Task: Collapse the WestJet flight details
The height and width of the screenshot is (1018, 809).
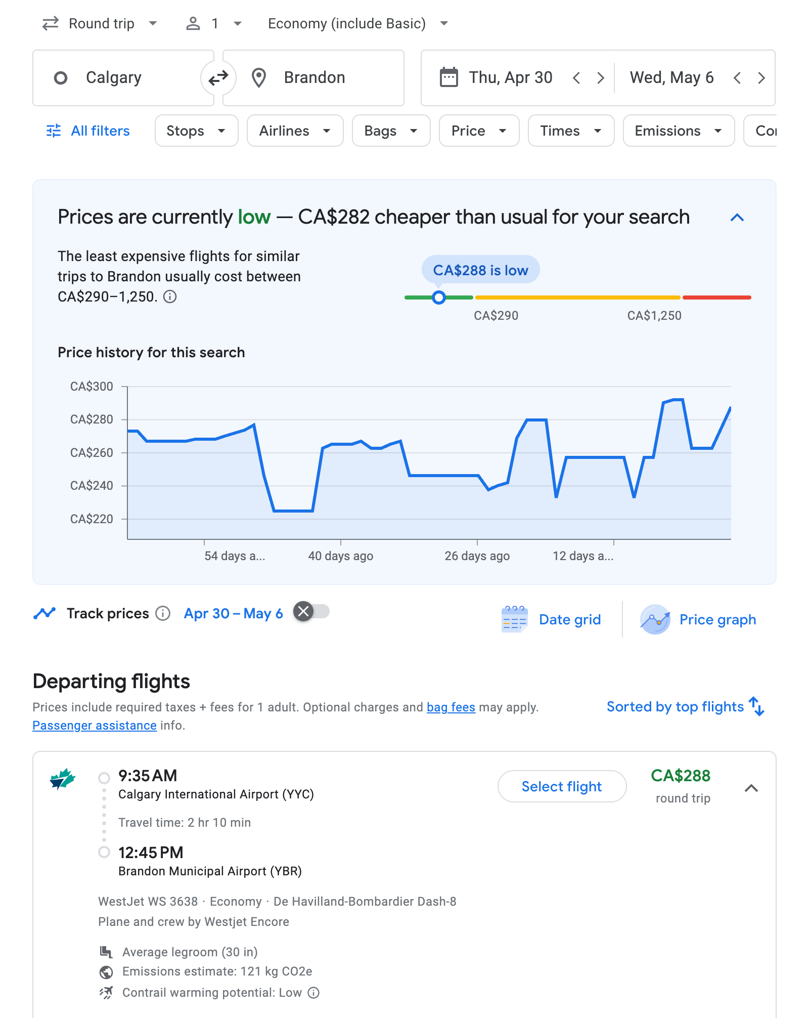Action: (x=751, y=788)
